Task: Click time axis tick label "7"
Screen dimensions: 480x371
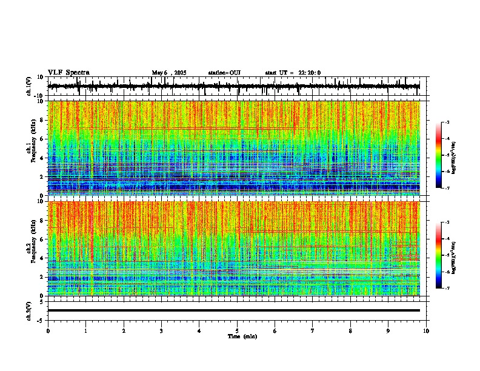Action: [x=313, y=331]
